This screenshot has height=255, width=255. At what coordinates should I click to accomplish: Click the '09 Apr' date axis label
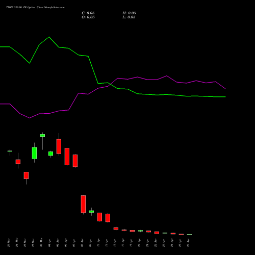90,243
